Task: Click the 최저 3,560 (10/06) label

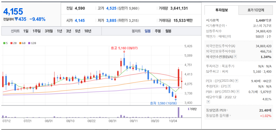Action: 163,103
